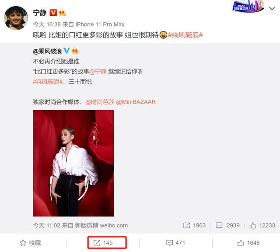Open the @乘风破浪 account link
The image size is (280, 252).
tap(47, 52)
